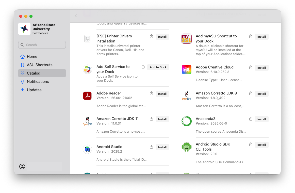Share the Android Studio item

tap(152, 147)
